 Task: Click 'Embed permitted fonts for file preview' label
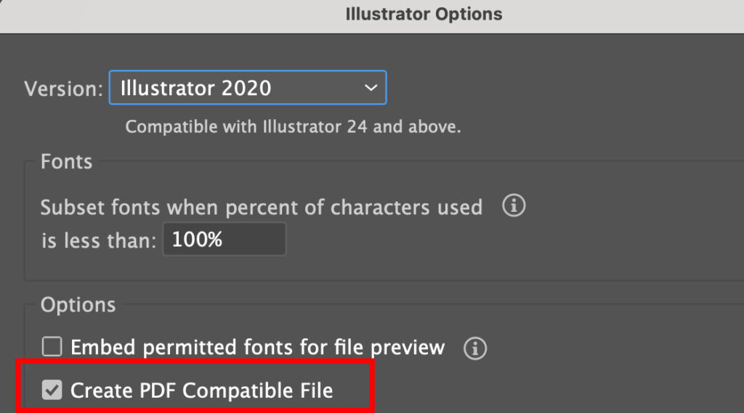click(x=257, y=348)
